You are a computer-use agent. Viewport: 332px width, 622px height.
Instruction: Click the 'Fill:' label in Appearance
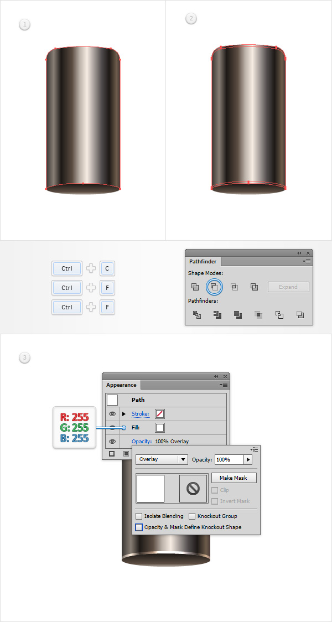[x=136, y=428]
